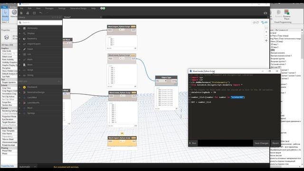Open the Settings menu in Dynamo
304x171 pixels.
click(x=62, y=9)
